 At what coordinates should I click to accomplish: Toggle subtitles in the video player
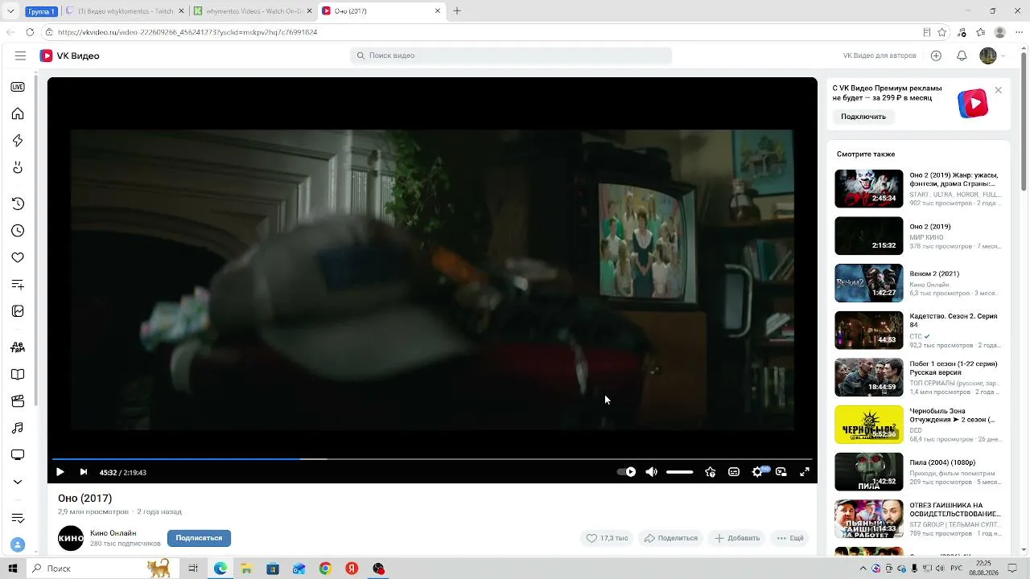[x=734, y=472]
